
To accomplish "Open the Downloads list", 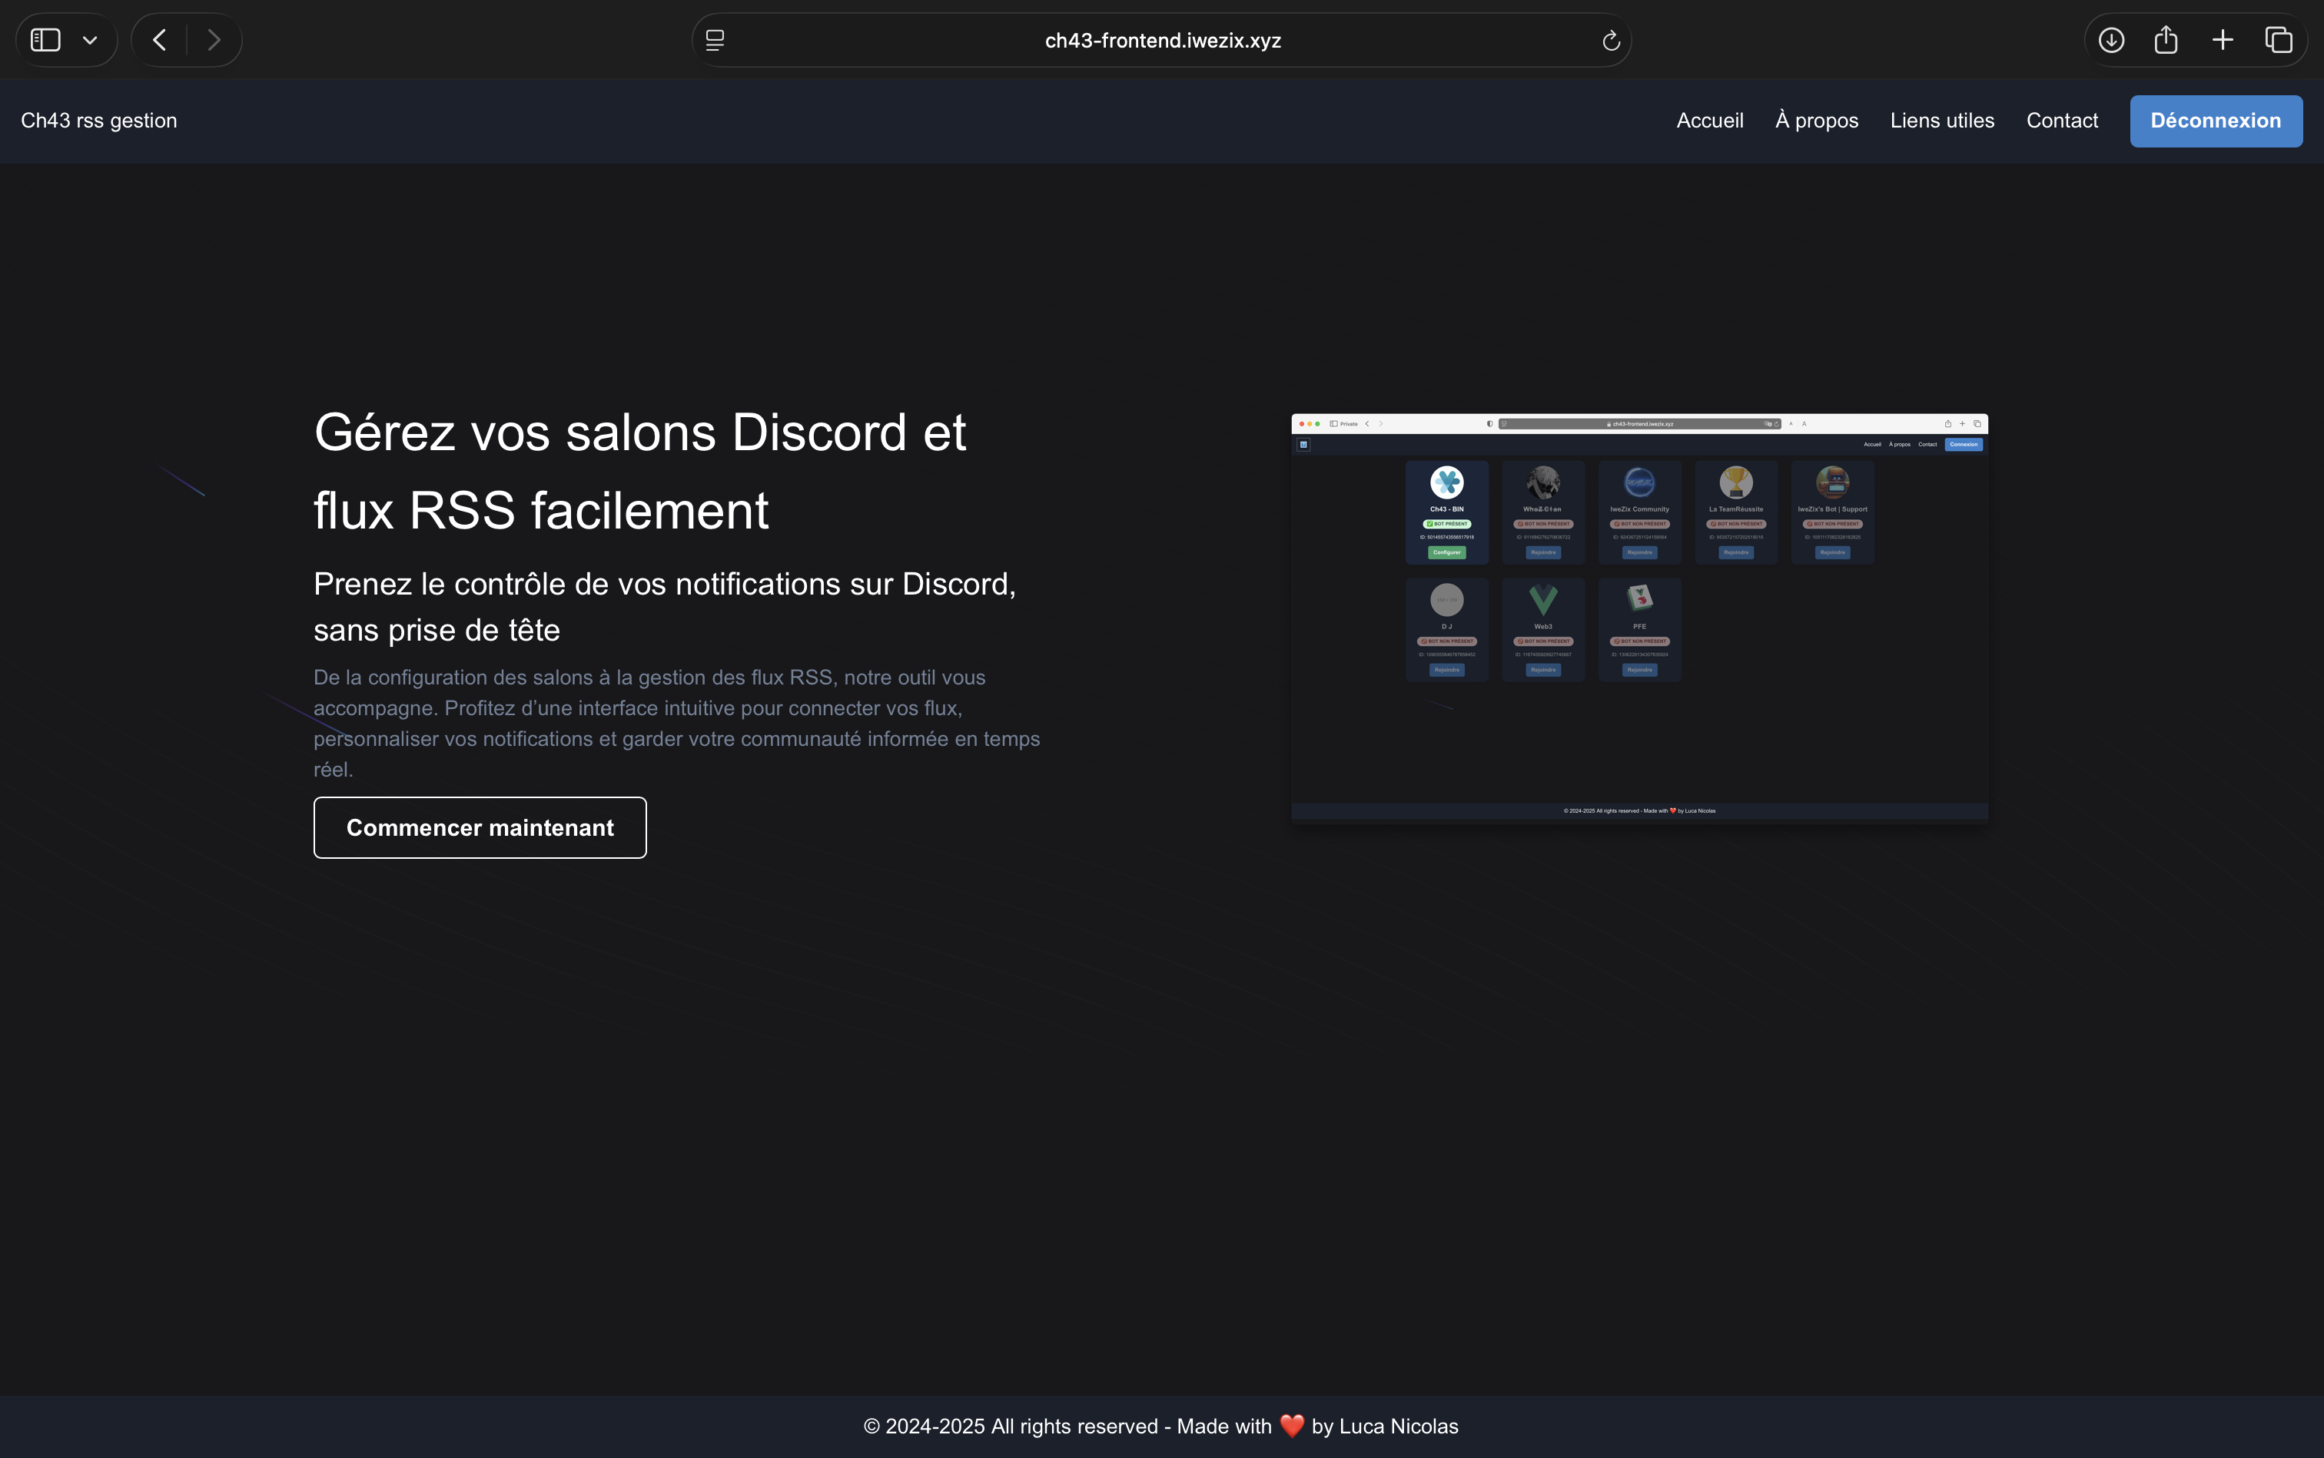I will 2111,39.
